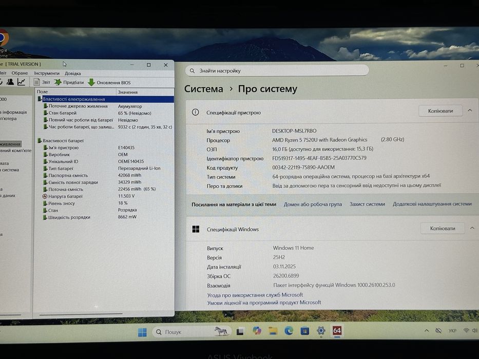
Task: Copy device specifications with Копіювати button
Action: tap(440, 111)
